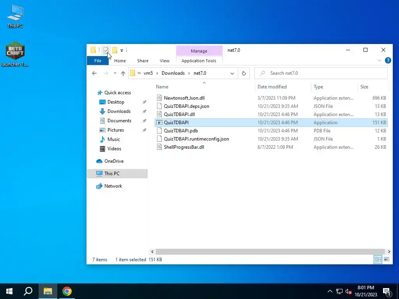Expand the ribbon with the chevron
This screenshot has height=299, width=399.
(379, 60)
